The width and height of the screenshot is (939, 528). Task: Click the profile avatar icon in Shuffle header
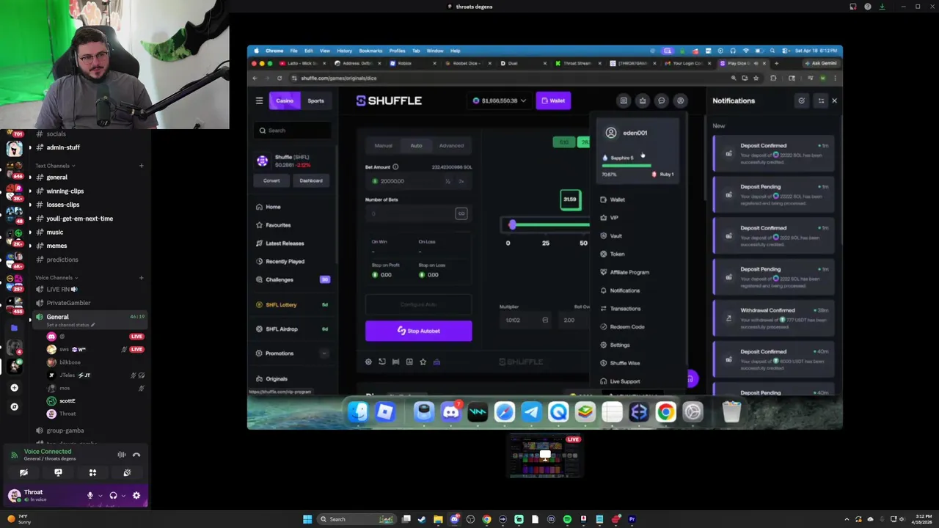pos(681,100)
